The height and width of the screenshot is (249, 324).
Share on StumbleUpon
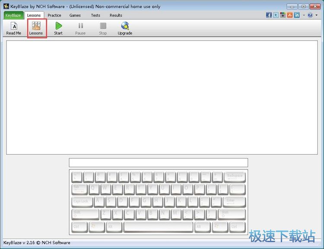(290, 15)
